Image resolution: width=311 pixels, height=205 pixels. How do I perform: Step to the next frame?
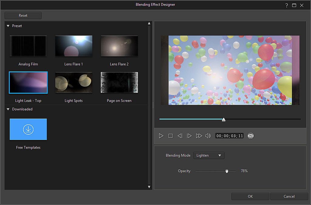189,136
